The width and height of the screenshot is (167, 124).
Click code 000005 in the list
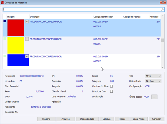pos(97,26)
